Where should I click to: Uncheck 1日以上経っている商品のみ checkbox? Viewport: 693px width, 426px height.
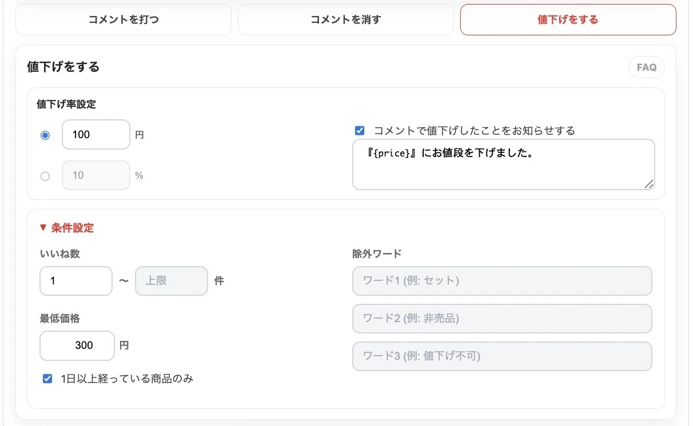[x=48, y=379]
